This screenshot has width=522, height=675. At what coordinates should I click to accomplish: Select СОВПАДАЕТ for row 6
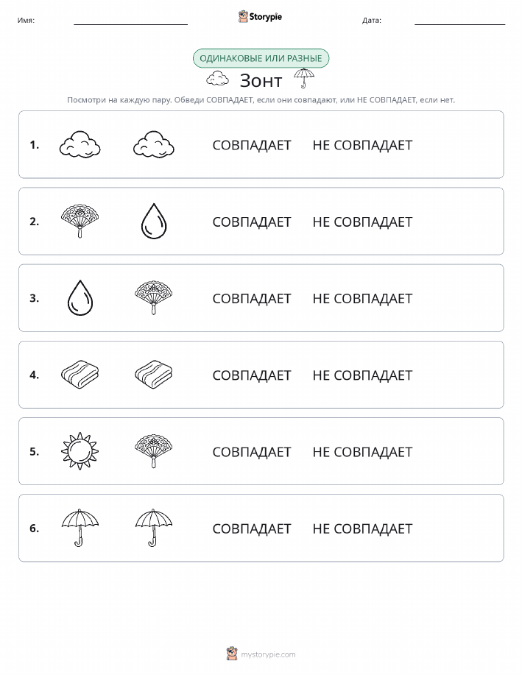point(252,529)
